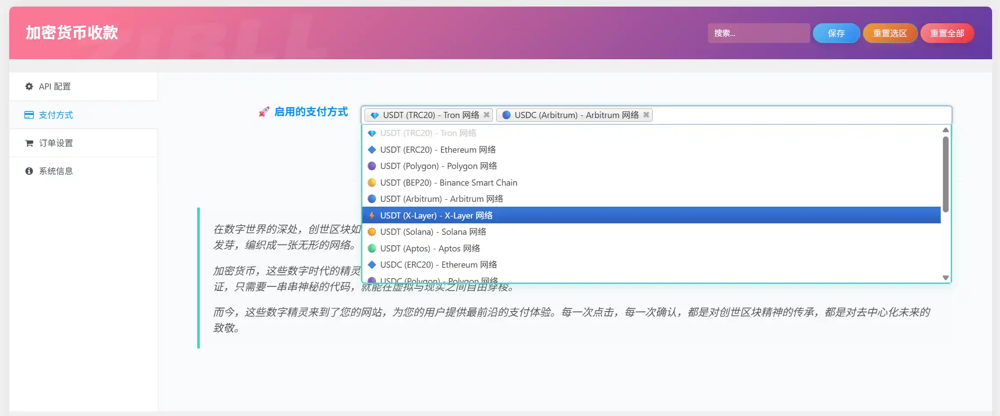Switch to 订单设置 in the sidebar

(x=56, y=143)
